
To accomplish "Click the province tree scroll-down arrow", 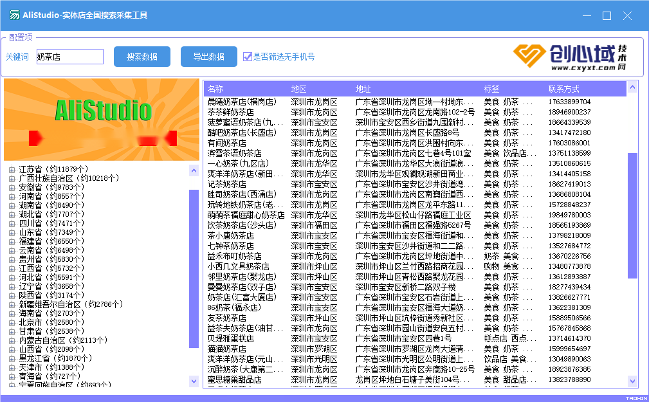I will tap(194, 381).
